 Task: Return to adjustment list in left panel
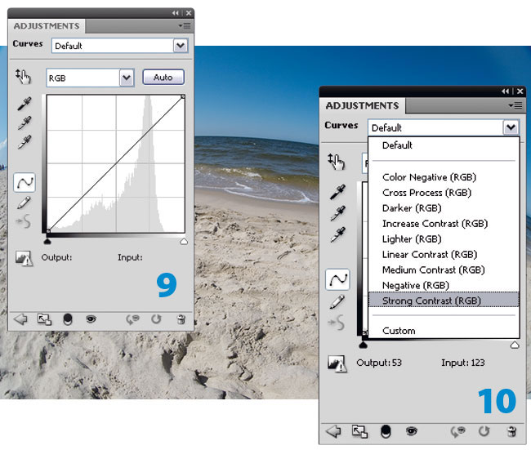pyautogui.click(x=20, y=319)
